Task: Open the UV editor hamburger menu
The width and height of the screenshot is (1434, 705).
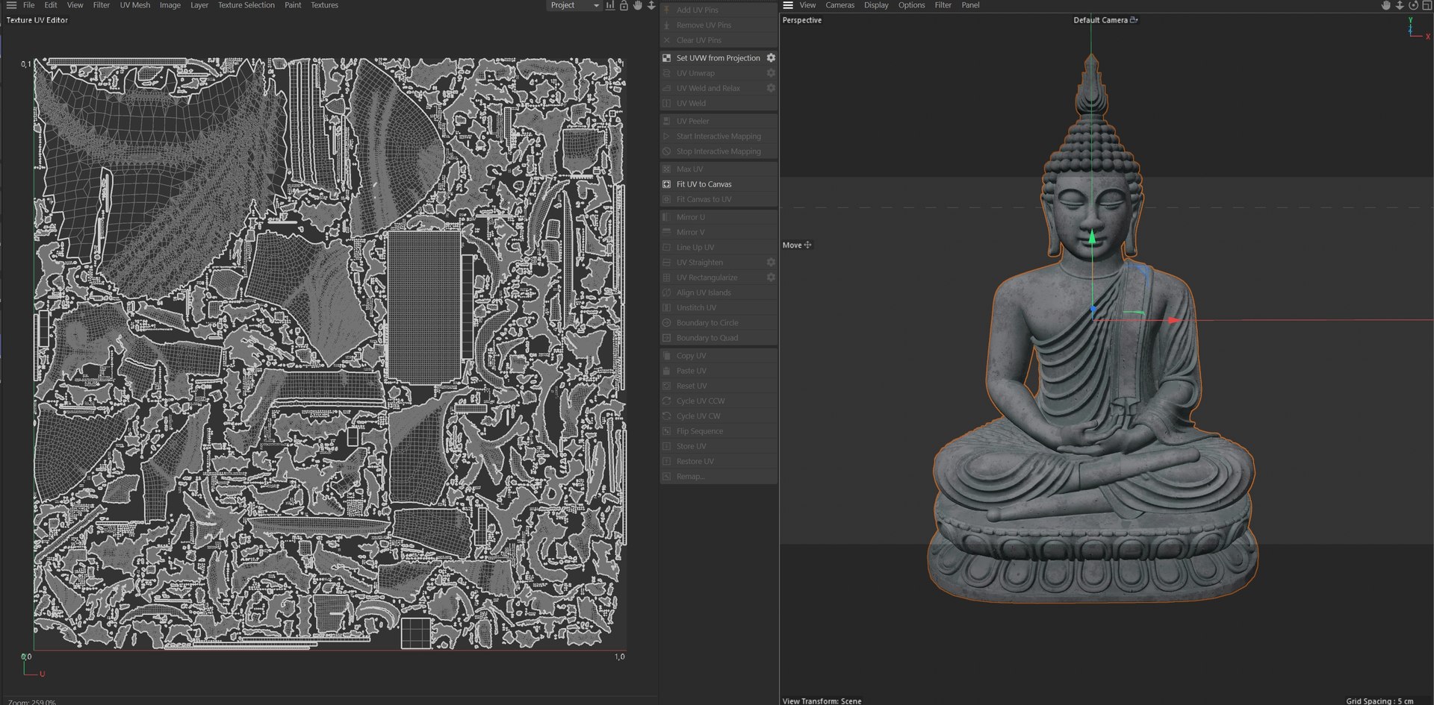Action: click(x=11, y=5)
